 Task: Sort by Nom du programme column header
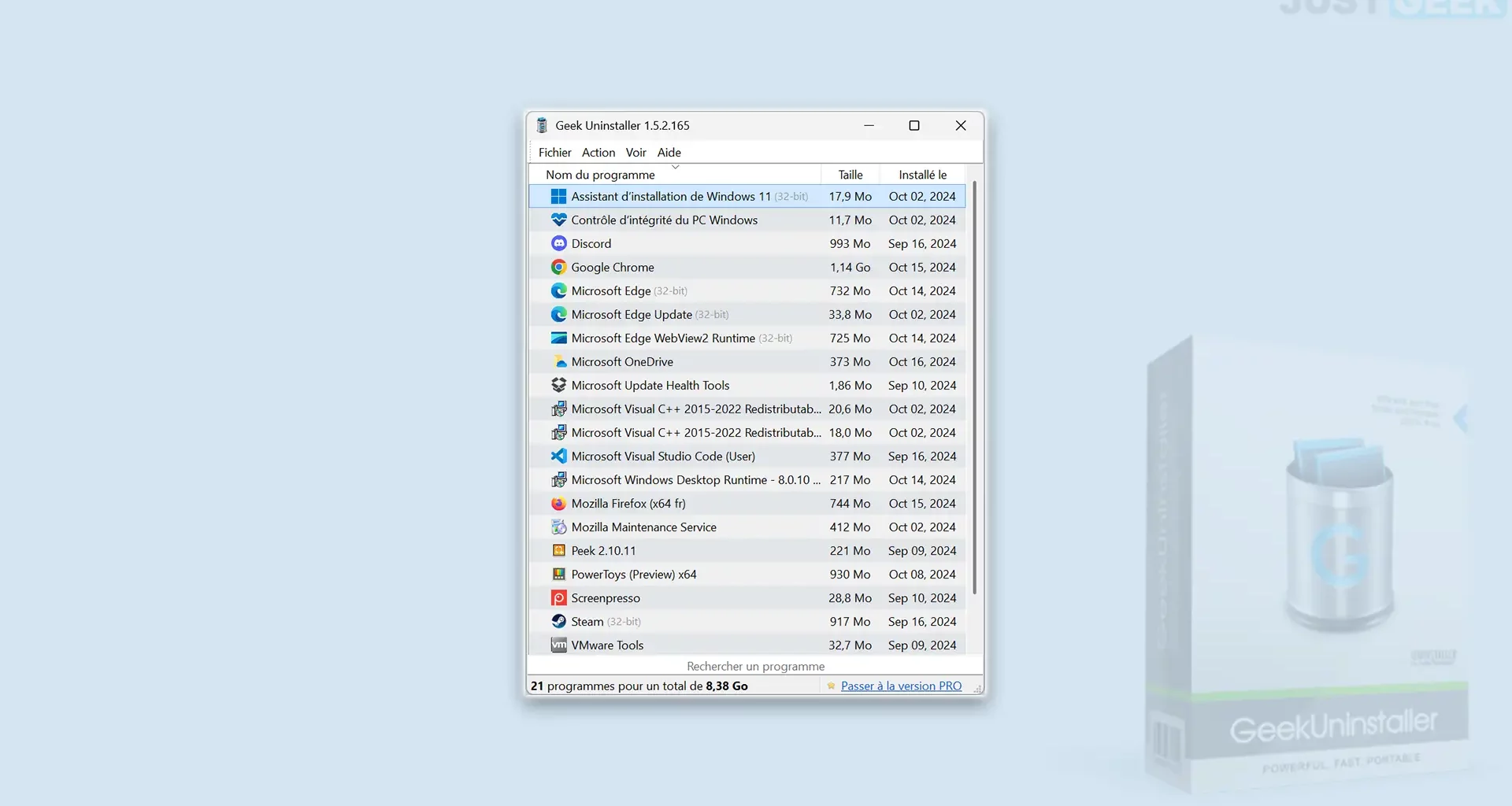pos(676,175)
